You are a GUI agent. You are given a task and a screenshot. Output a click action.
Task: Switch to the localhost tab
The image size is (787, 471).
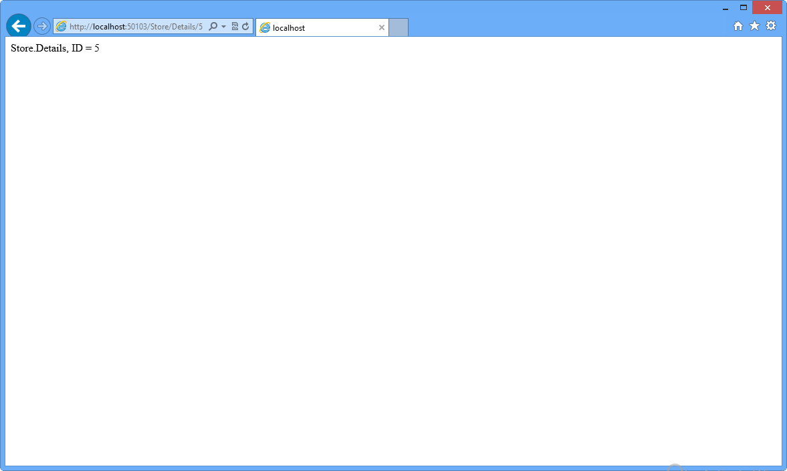tap(314, 27)
